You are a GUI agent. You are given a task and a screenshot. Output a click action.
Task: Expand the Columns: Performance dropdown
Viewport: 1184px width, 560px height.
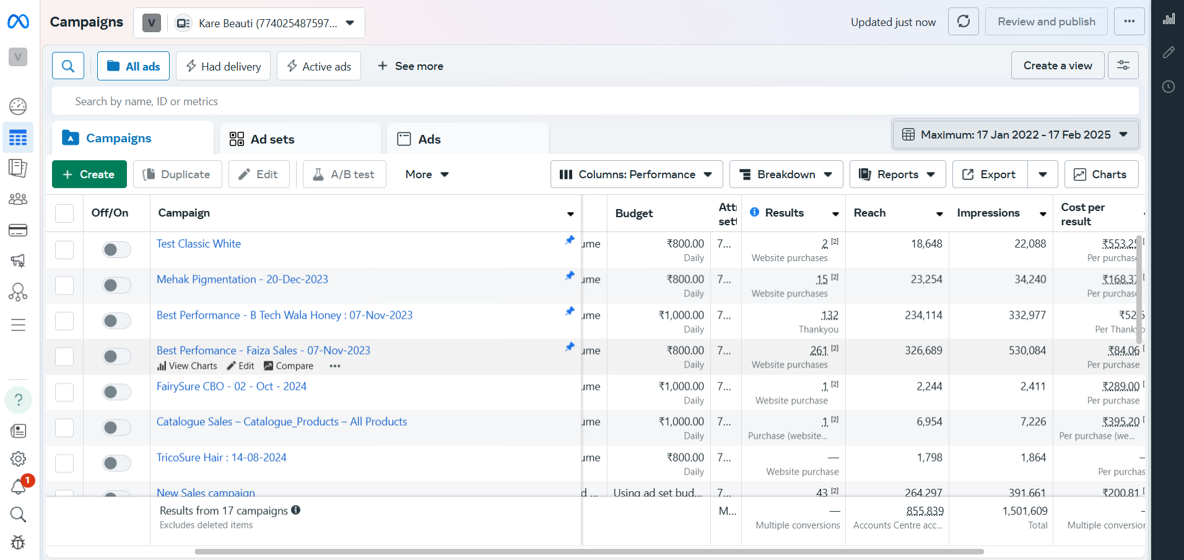pos(636,174)
